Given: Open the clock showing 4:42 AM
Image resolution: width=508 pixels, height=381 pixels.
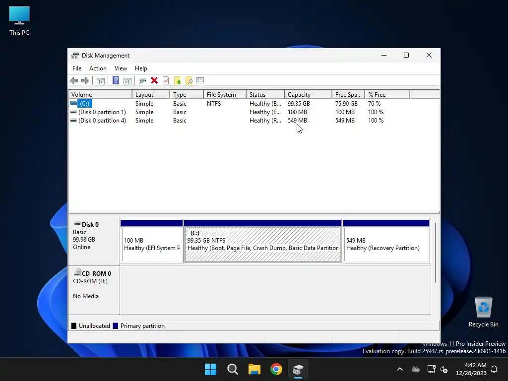Looking at the screenshot, I should click(x=471, y=369).
